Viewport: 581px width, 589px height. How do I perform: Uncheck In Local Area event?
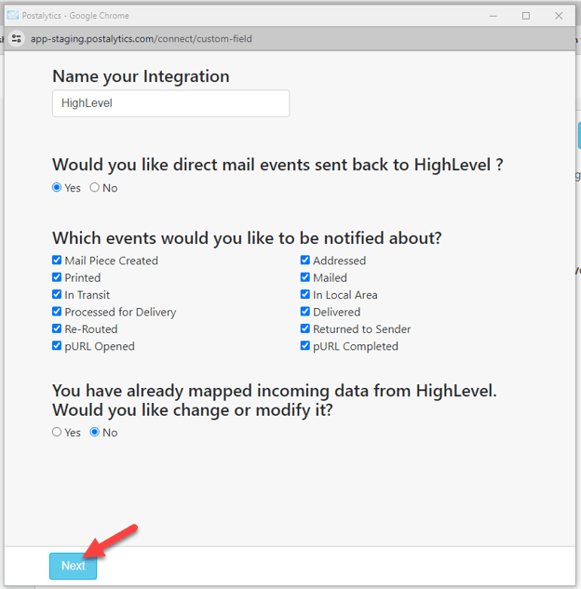pos(305,294)
